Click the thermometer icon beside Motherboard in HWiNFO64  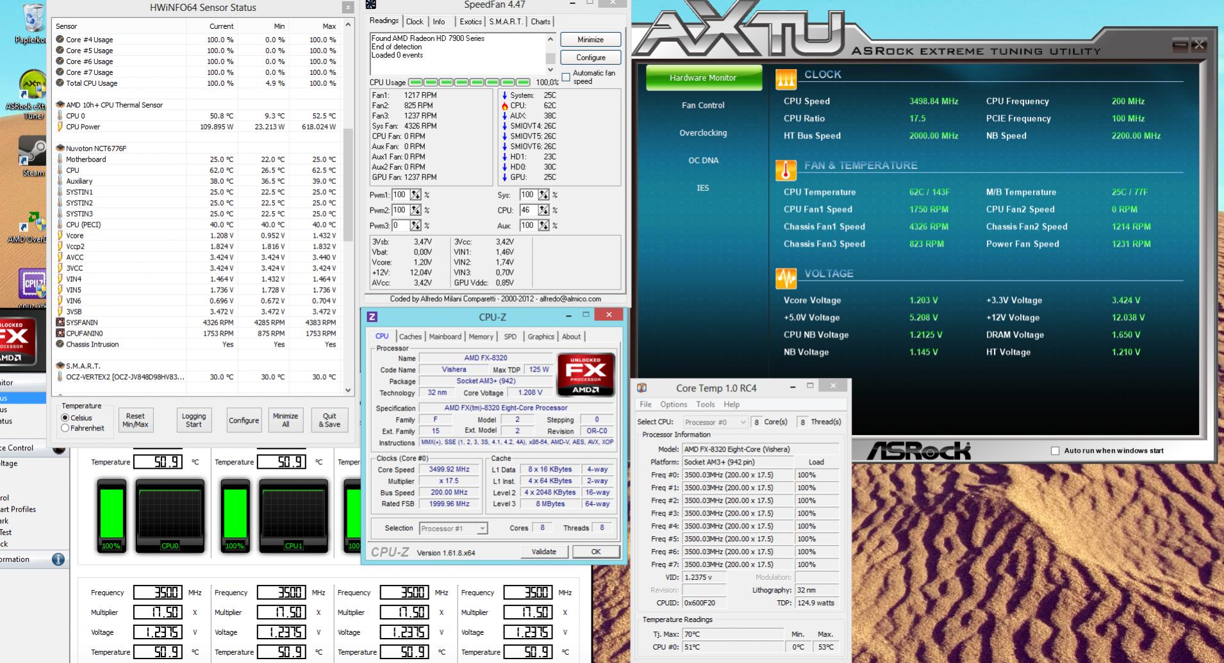60,159
